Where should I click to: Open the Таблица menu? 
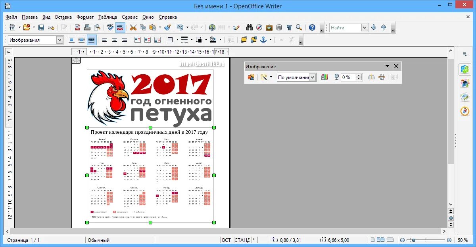(x=107, y=17)
